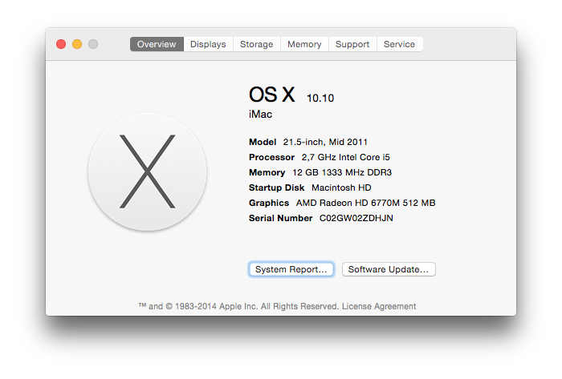Click the Apple copyright notice text

click(238, 306)
